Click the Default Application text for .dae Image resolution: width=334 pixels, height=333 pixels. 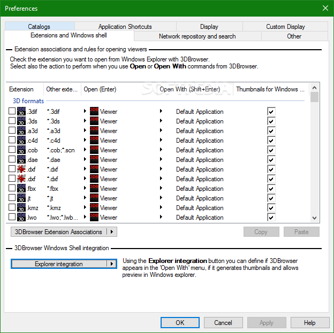pyautogui.click(x=200, y=160)
